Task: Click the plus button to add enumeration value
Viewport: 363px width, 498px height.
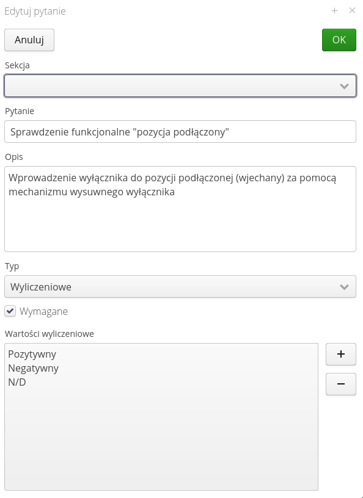Action: (x=340, y=354)
